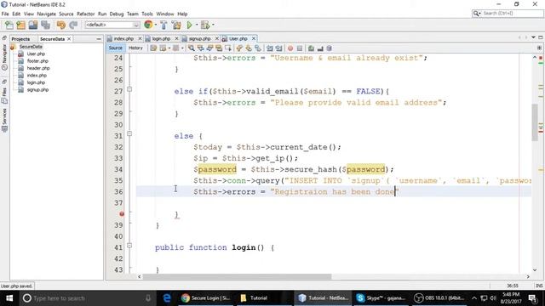Click the error marker beside line 38
545x306 pixels.
tap(122, 214)
